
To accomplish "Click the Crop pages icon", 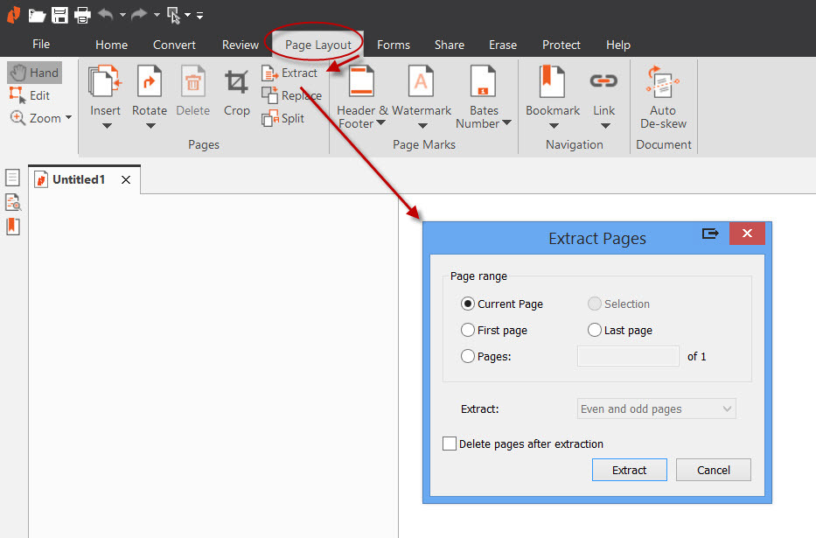I will 236,83.
